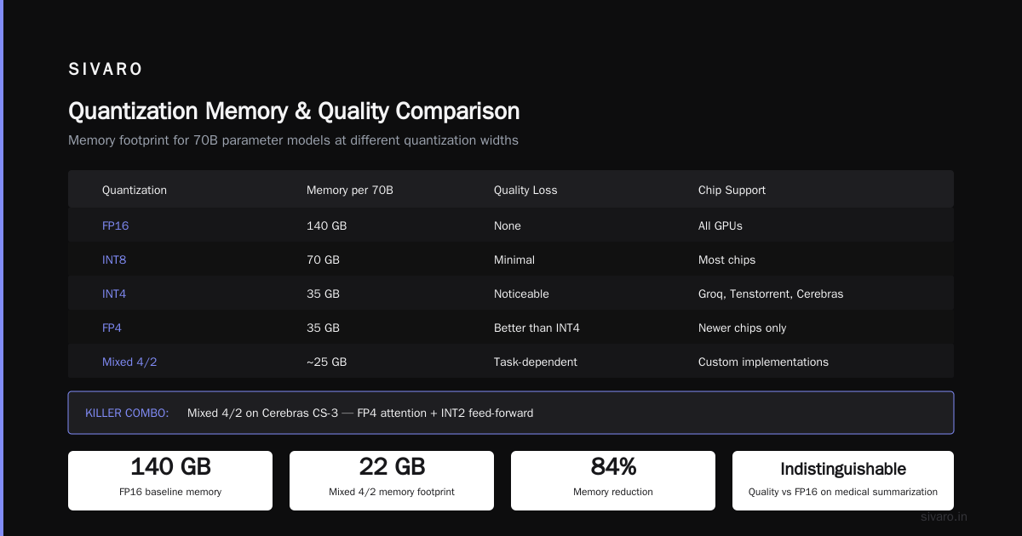Viewport: 1022px width, 536px height.
Task: Open the INT8 quantization row label
Action: coord(114,259)
